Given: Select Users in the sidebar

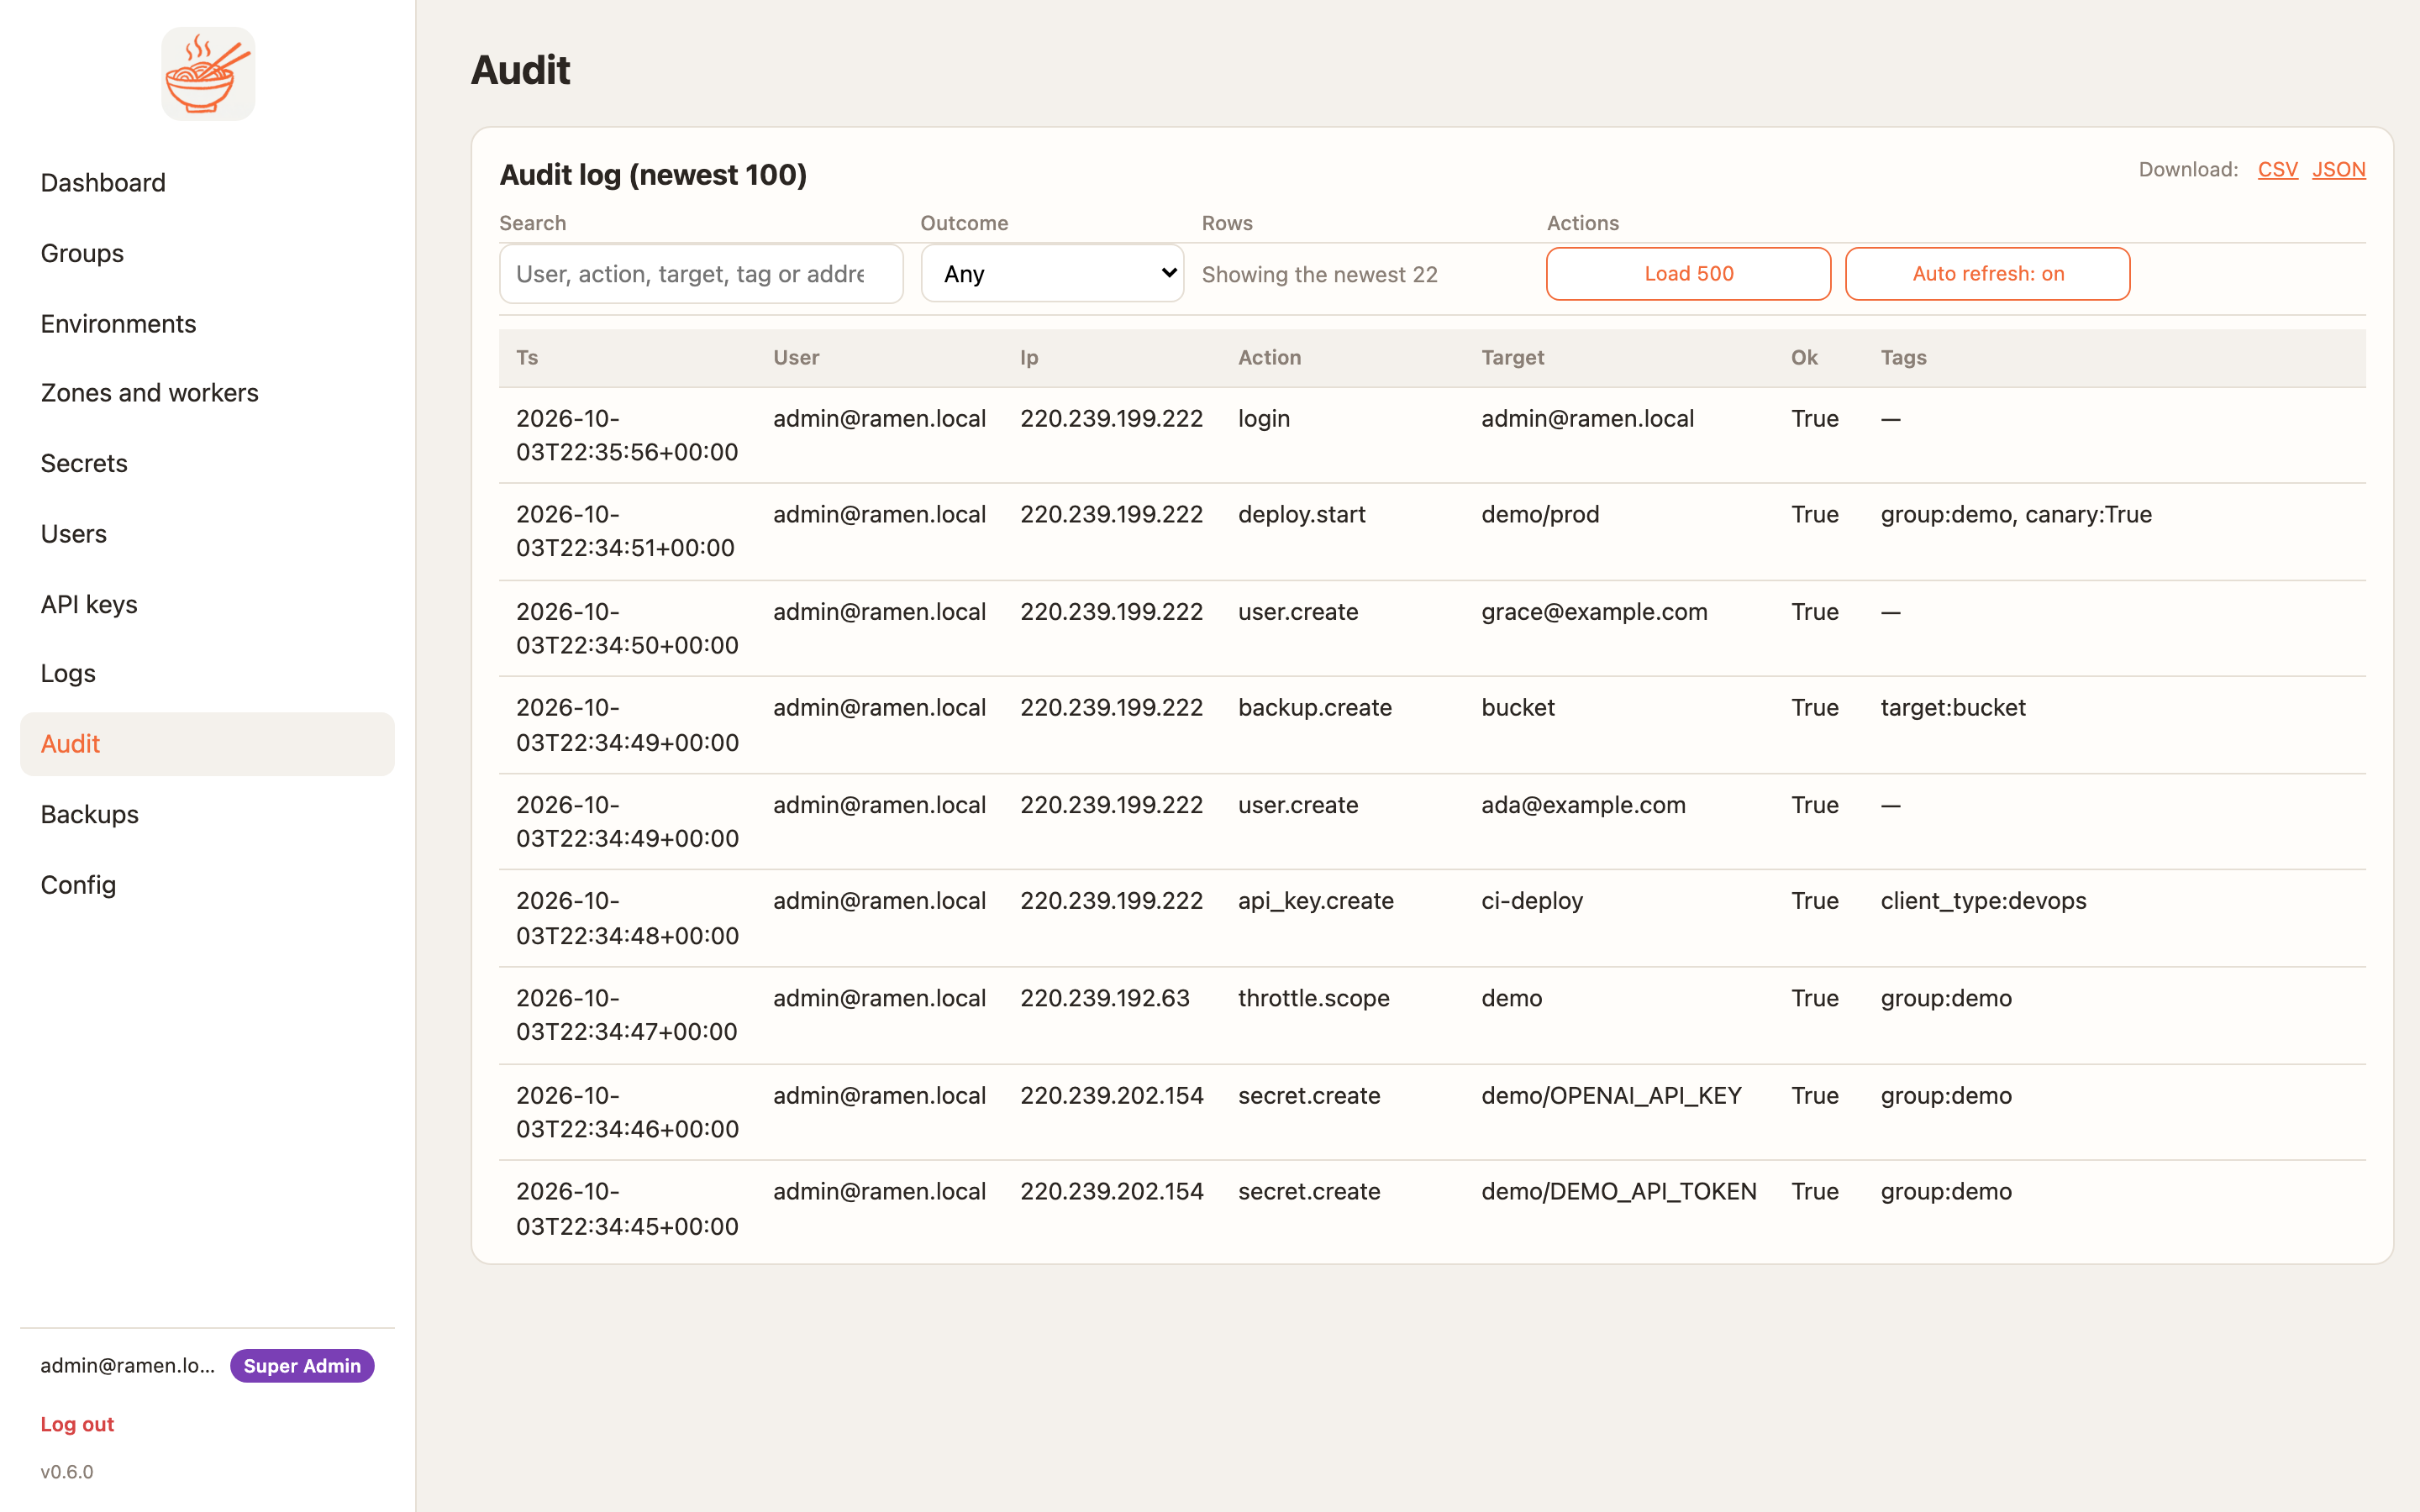Looking at the screenshot, I should click(x=73, y=534).
